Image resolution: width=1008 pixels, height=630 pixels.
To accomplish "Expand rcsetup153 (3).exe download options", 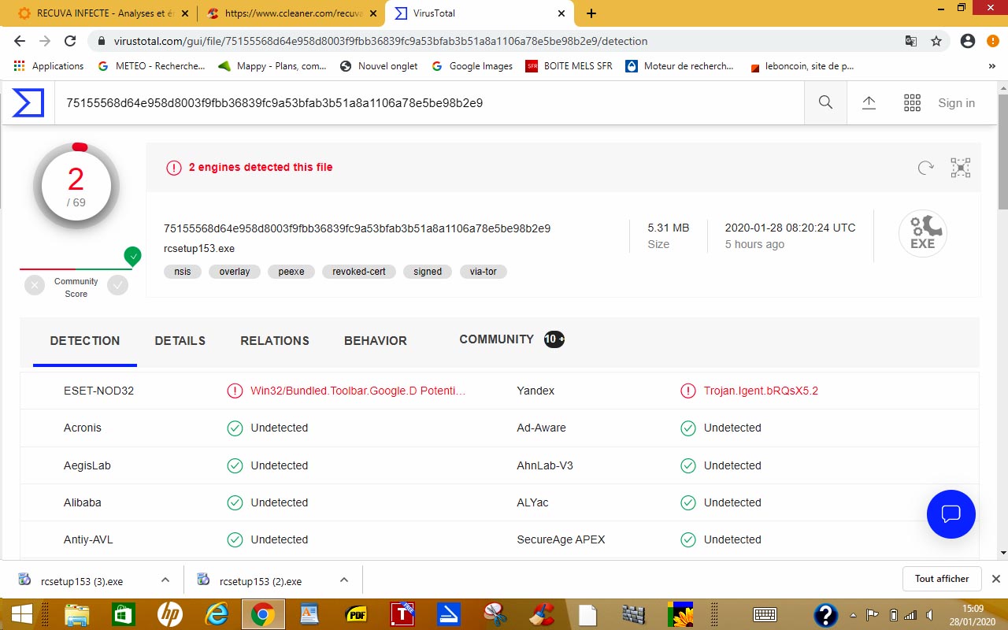I will [x=165, y=580].
